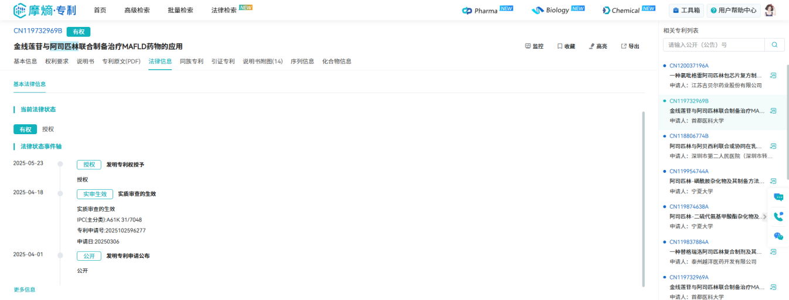This screenshot has height=300, width=789.
Task: Switch to the 引证专利 tab
Action: [223, 62]
